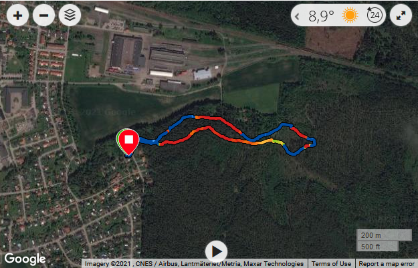418x268 pixels.
Task: Click the sunny weather icon
Action: coord(350,15)
